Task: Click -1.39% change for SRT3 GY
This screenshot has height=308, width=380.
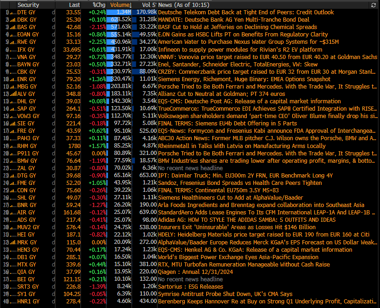Action: [x=98, y=287]
